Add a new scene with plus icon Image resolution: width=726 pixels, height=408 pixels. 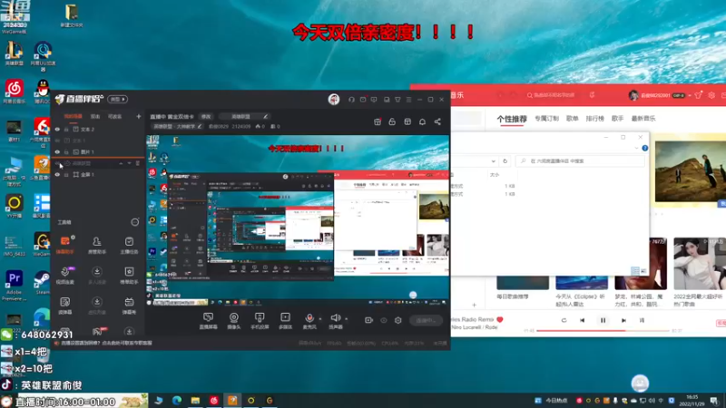click(138, 117)
